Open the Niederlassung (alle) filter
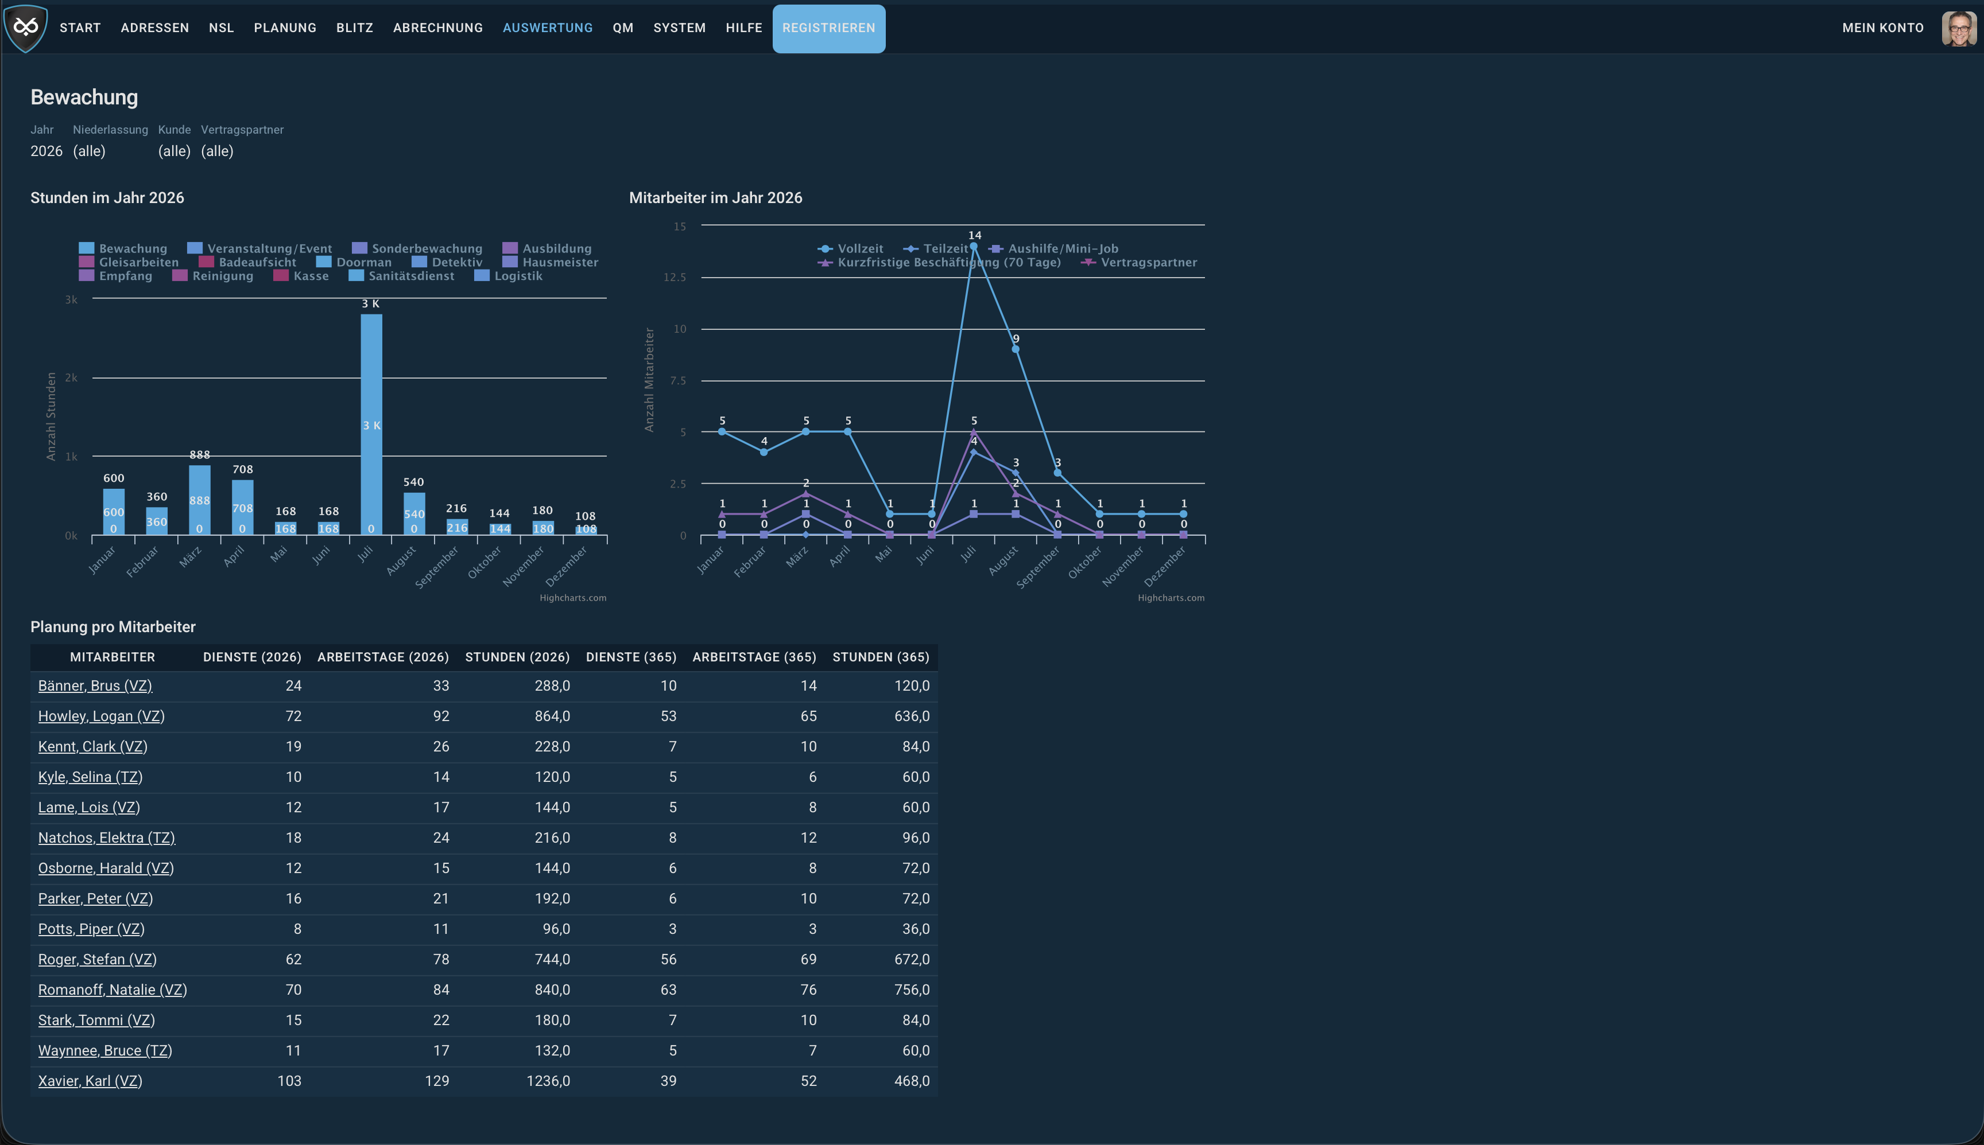 point(89,151)
